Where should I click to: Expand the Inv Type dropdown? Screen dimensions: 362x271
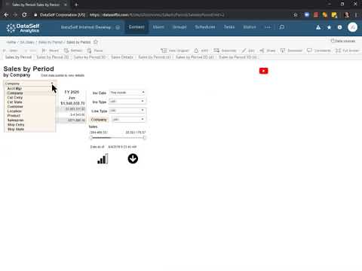[x=127, y=102]
